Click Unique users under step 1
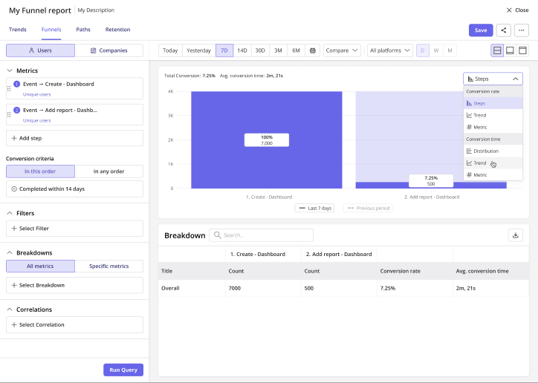Screen dimensions: 538x383 36,94
